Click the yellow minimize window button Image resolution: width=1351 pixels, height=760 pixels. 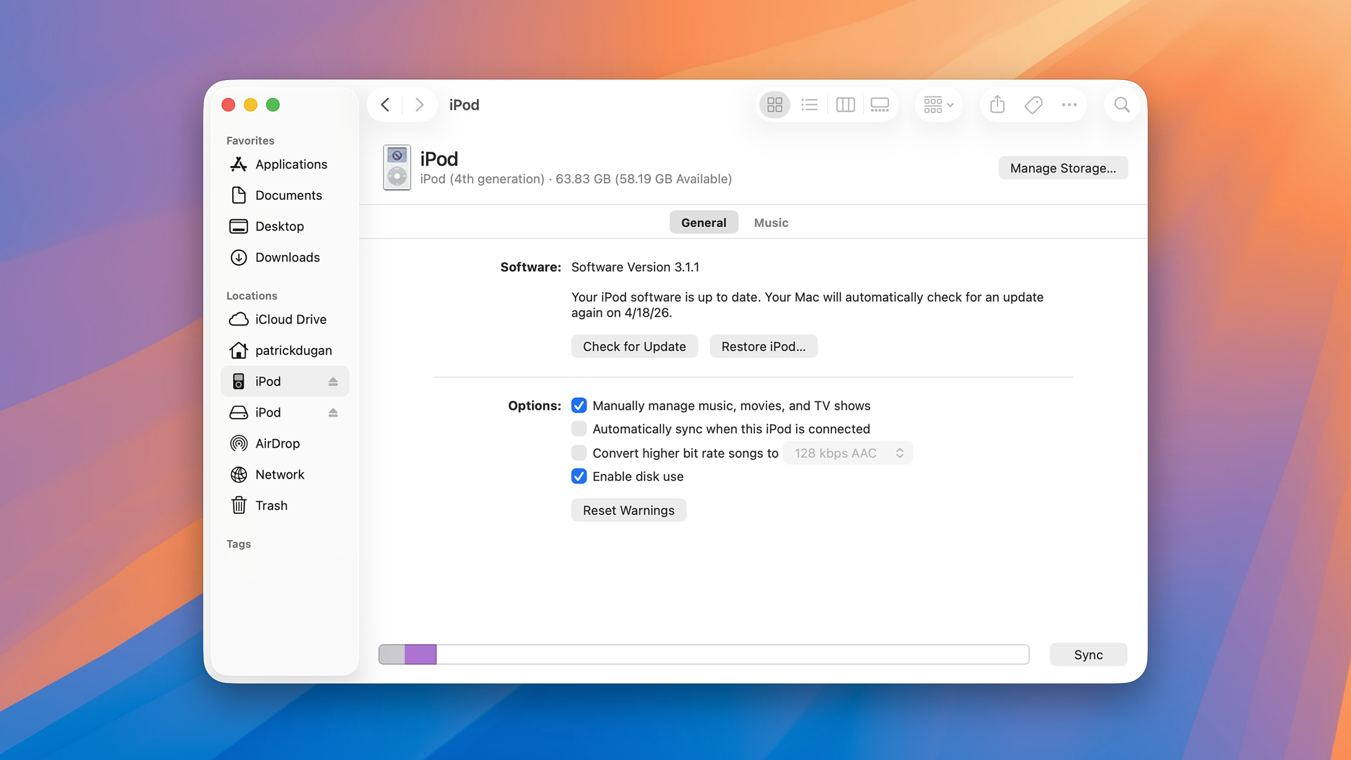click(250, 105)
